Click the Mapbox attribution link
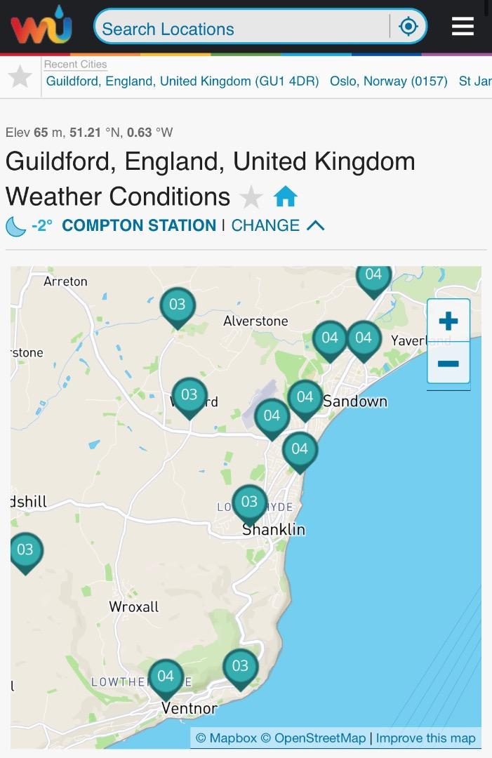Viewport: 492px width, 758px height. coord(226,738)
